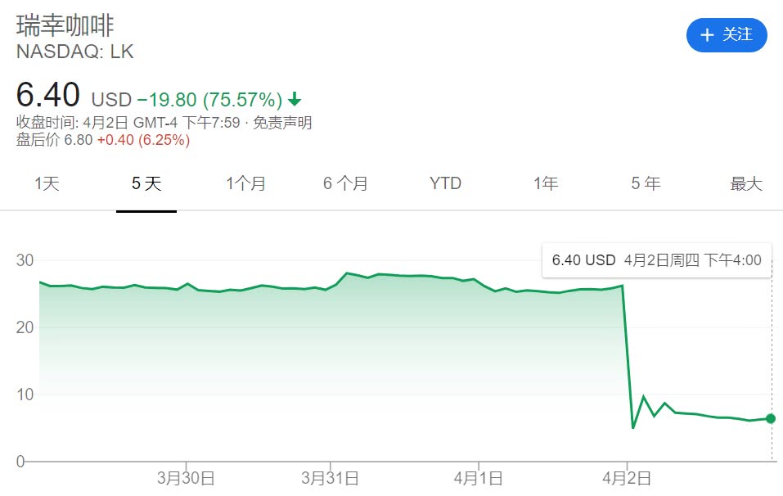Select the 1天 time range tab
The image size is (783, 496).
[47, 184]
